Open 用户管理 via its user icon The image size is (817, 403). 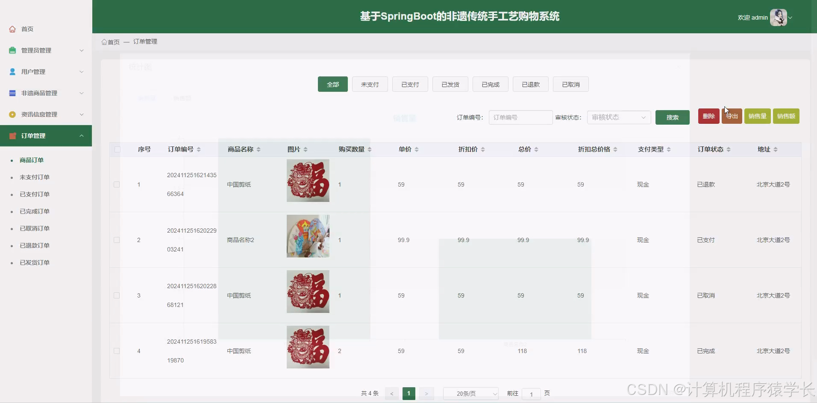12,71
